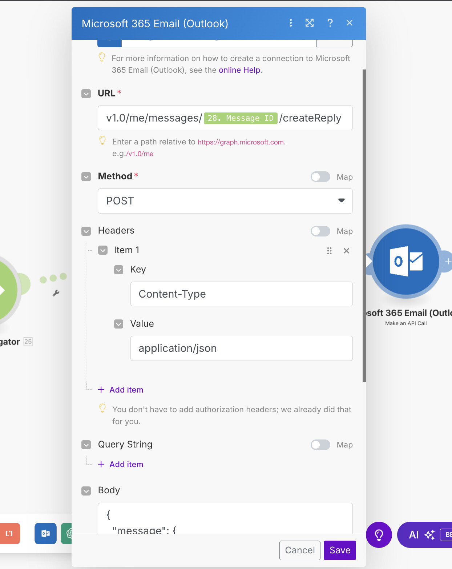The height and width of the screenshot is (569, 452).
Task: Click the Make an API Call label
Action: [x=406, y=323]
